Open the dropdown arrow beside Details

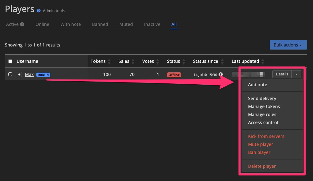point(296,74)
